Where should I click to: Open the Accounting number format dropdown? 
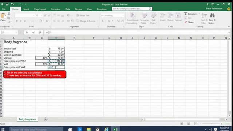[123, 15]
